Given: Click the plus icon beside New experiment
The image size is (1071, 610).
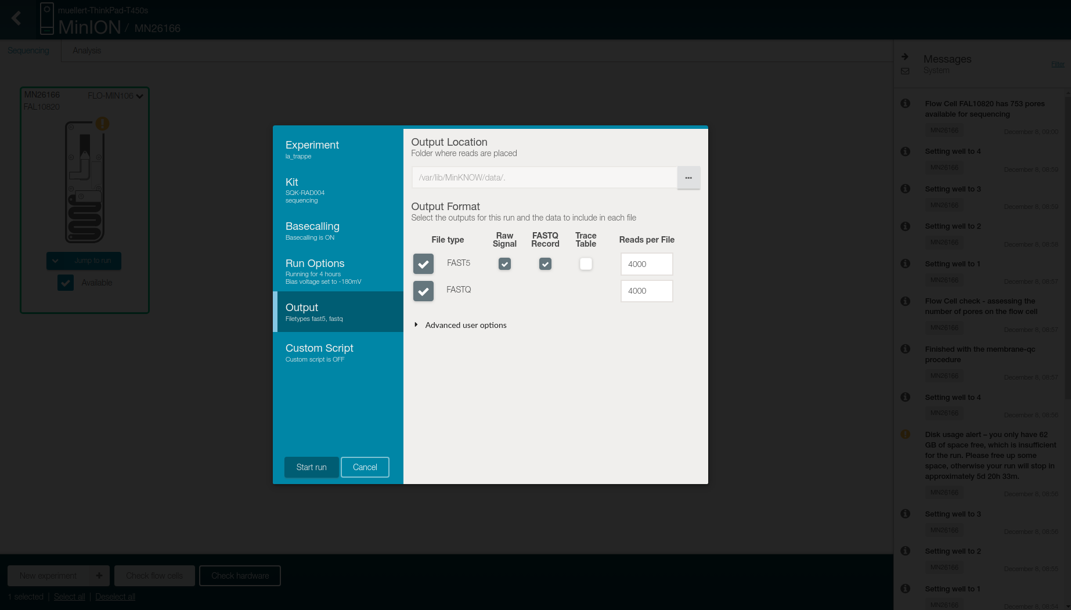Looking at the screenshot, I should (99, 576).
